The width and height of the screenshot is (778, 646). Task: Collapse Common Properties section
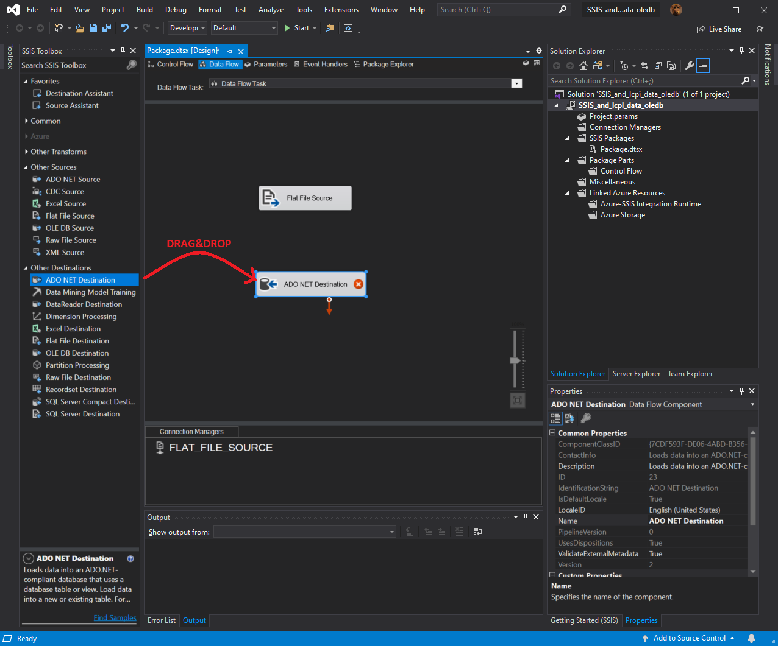[x=553, y=434]
